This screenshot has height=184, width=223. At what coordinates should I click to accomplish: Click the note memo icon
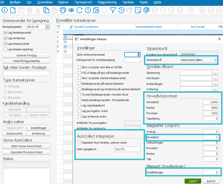click(x=138, y=10)
